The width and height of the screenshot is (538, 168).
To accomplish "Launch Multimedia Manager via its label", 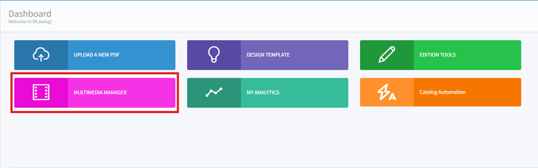I will click(x=100, y=93).
